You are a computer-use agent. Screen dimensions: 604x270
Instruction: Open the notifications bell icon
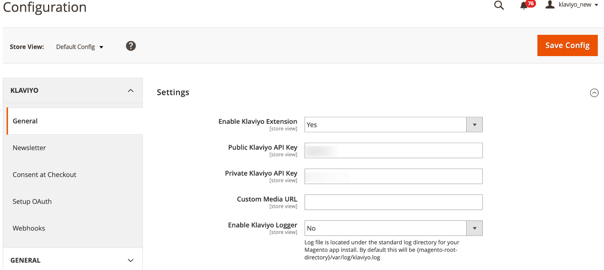click(x=524, y=5)
